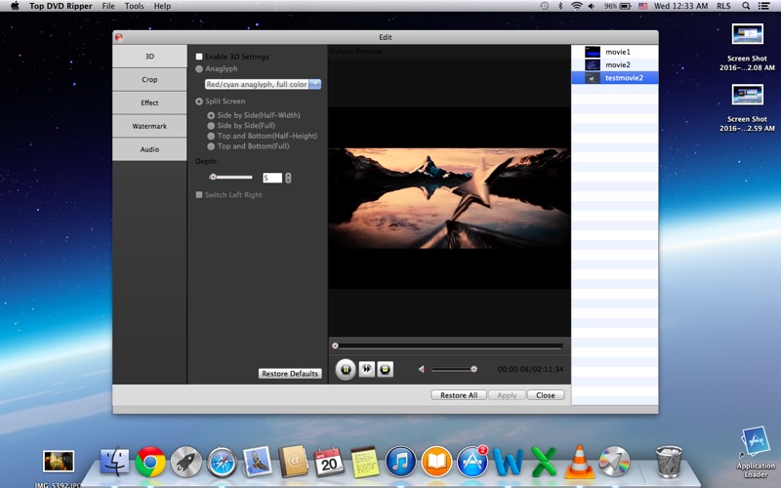Select testmovie2 in the file list
Image resolution: width=781 pixels, height=488 pixels.
click(615, 78)
